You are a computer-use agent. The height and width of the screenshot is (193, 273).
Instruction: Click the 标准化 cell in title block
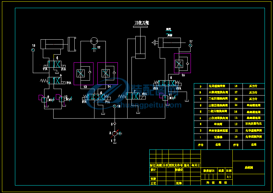coord(179,170)
